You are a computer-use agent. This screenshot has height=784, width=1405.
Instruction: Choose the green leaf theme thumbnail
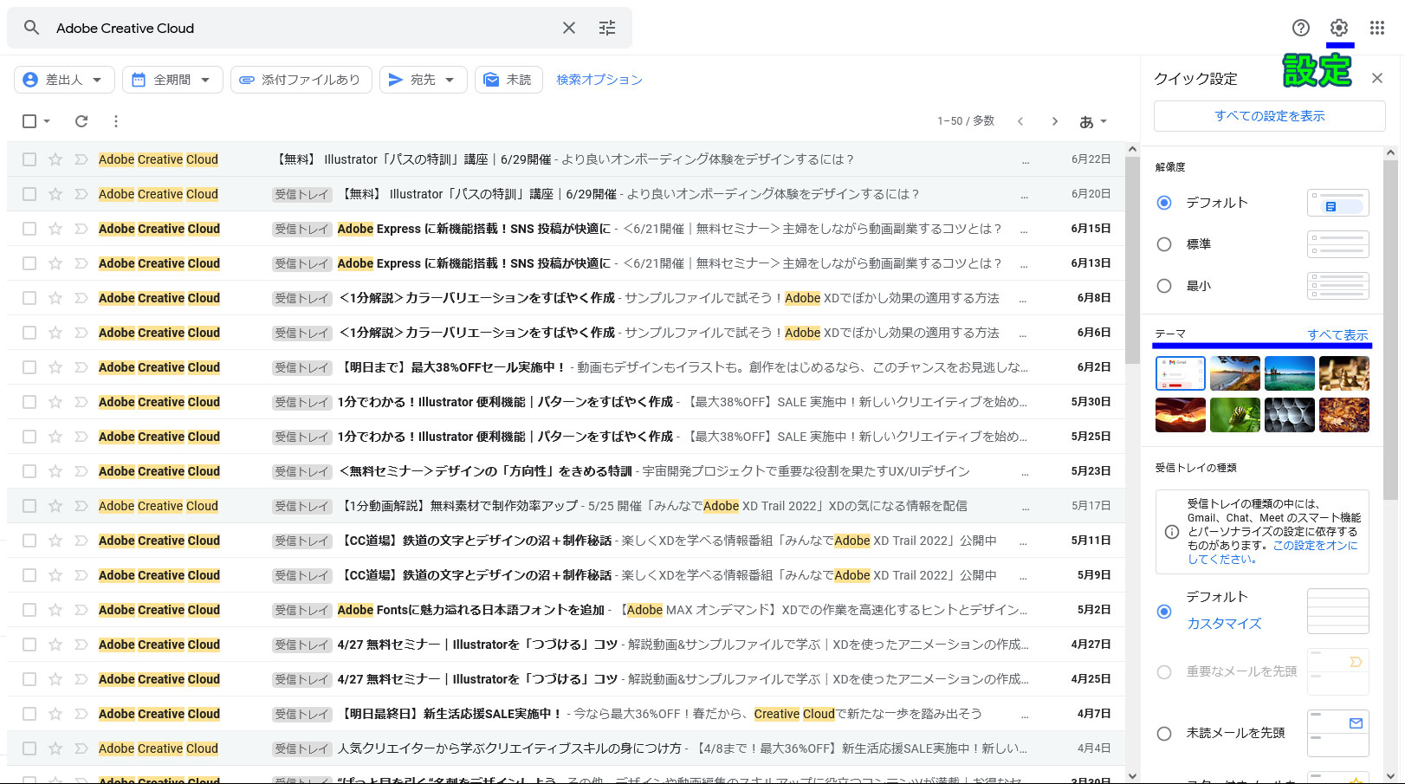[x=1234, y=415]
